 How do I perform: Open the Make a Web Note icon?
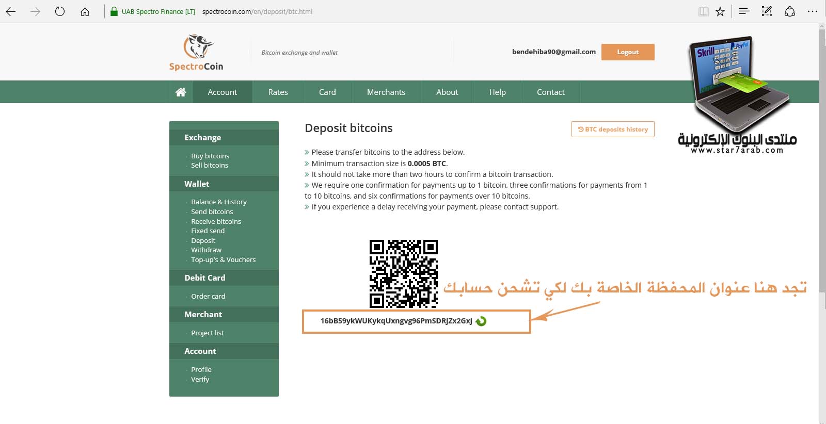pyautogui.click(x=767, y=11)
